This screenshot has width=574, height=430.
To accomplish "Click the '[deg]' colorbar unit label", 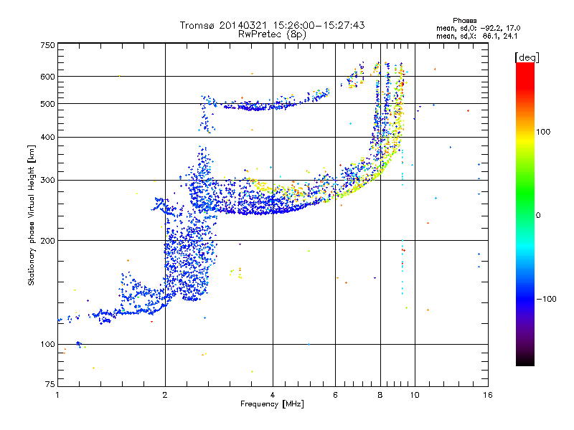I will (x=527, y=57).
